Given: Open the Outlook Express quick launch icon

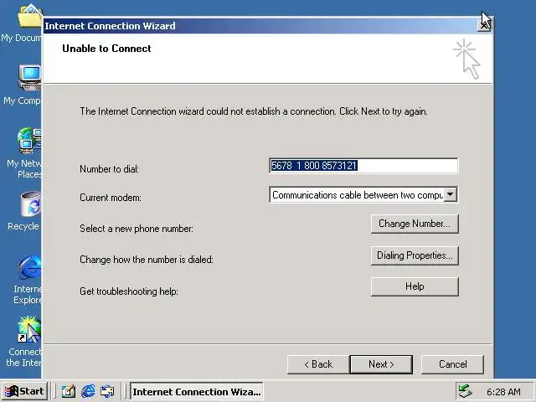Looking at the screenshot, I should pyautogui.click(x=107, y=391).
